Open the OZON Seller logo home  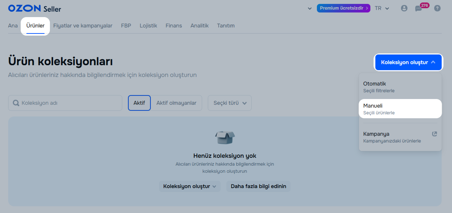[x=34, y=8]
